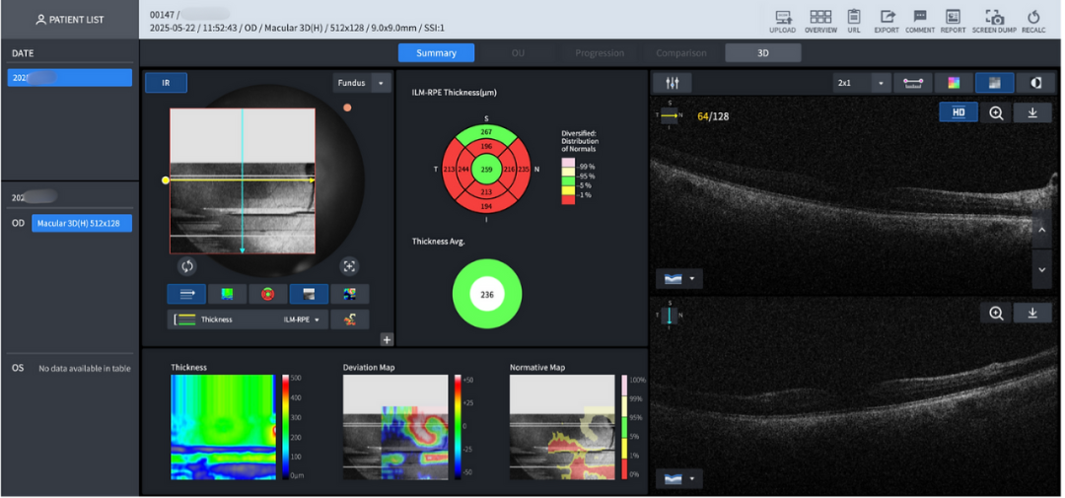The width and height of the screenshot is (1065, 498).
Task: Select the Summary tab
Action: coord(436,53)
